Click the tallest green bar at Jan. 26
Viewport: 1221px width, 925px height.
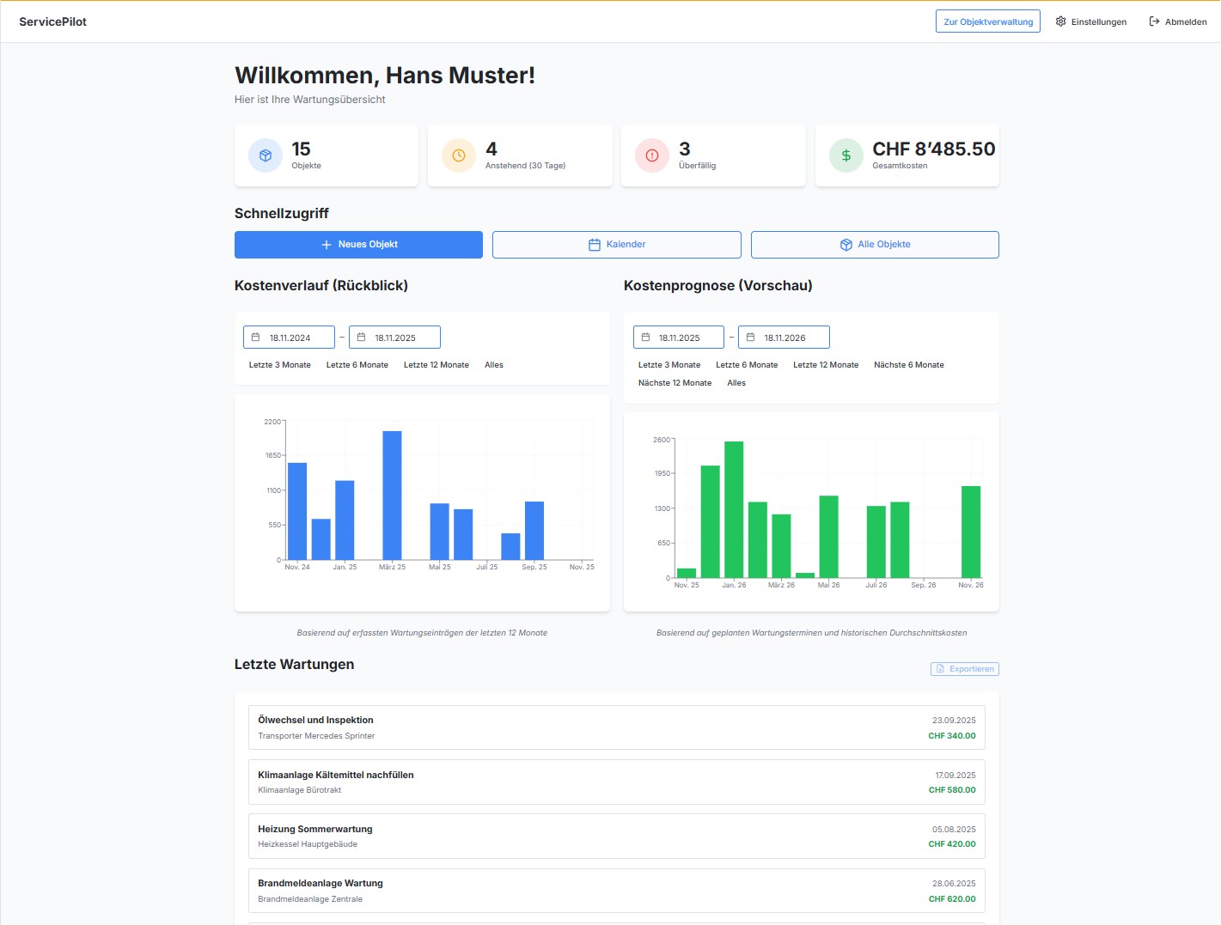point(734,509)
